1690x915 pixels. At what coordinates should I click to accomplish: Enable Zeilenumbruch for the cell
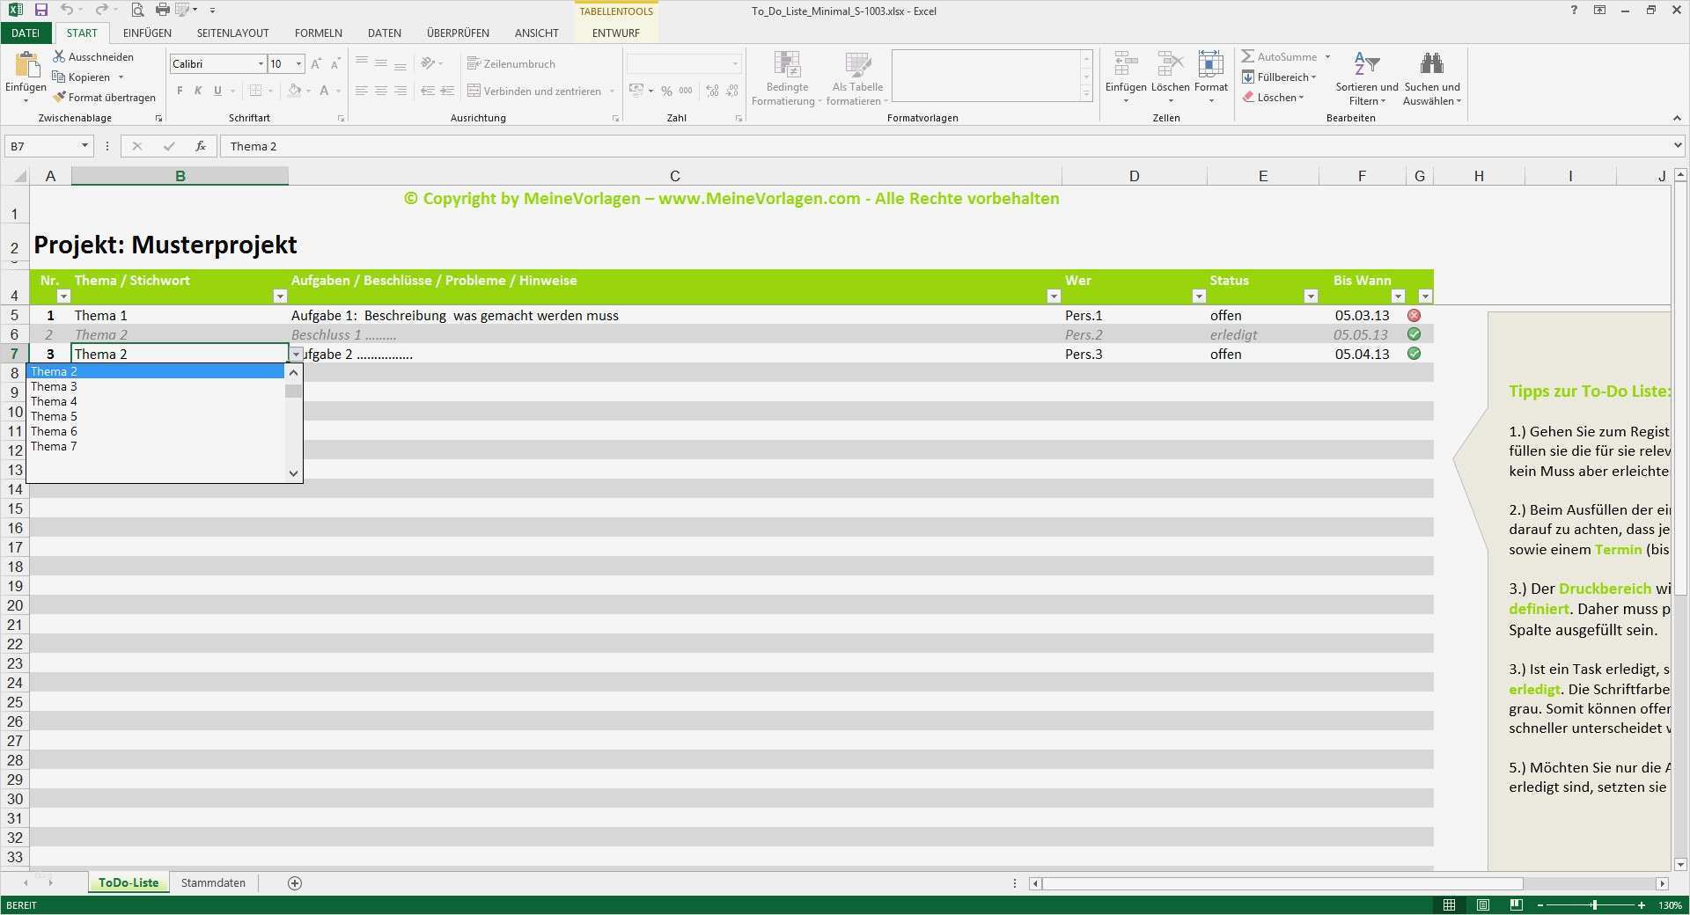coord(514,63)
